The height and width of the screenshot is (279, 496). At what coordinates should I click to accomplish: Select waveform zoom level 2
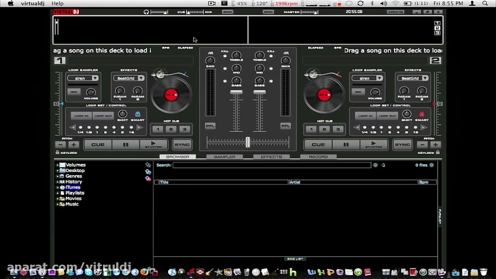click(437, 28)
